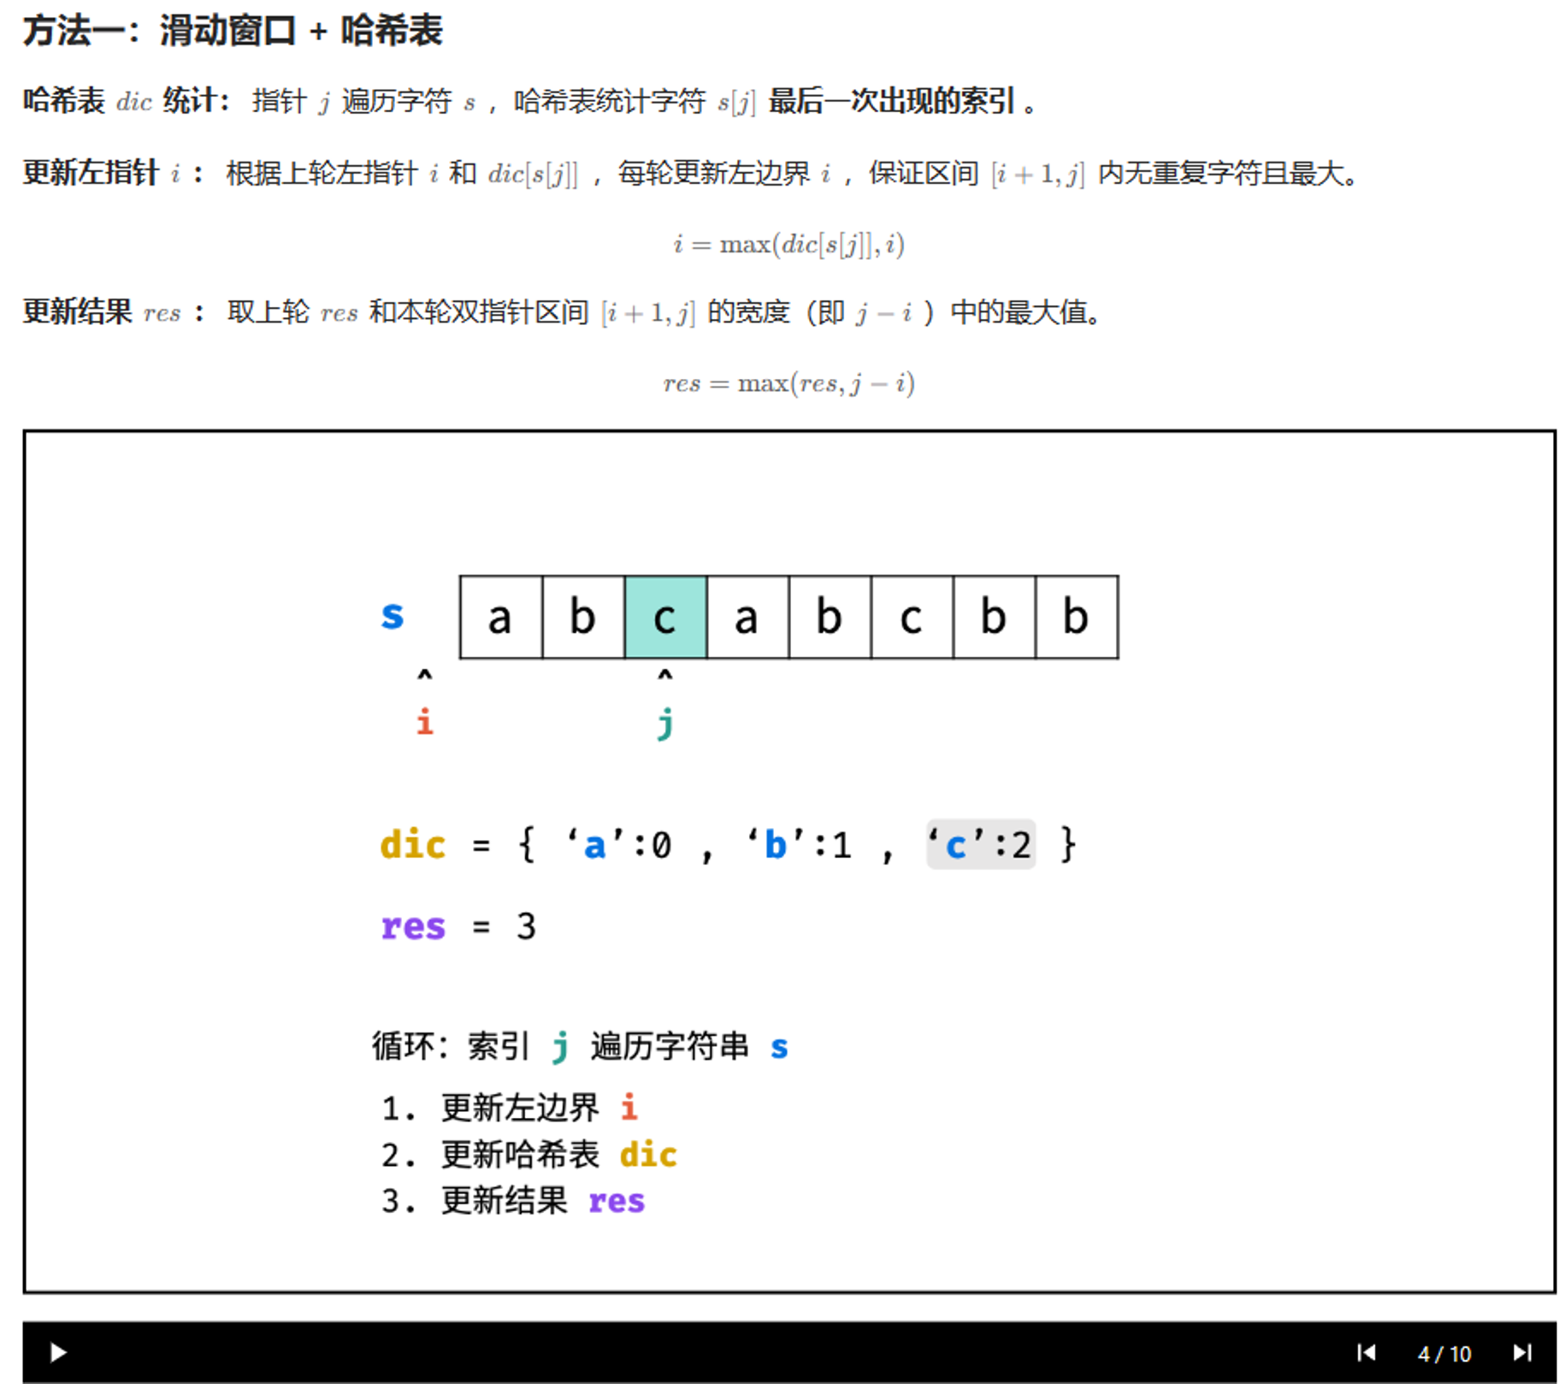1565x1384 pixels.
Task: Click the highlighted 'c' cell in the array
Action: (665, 617)
